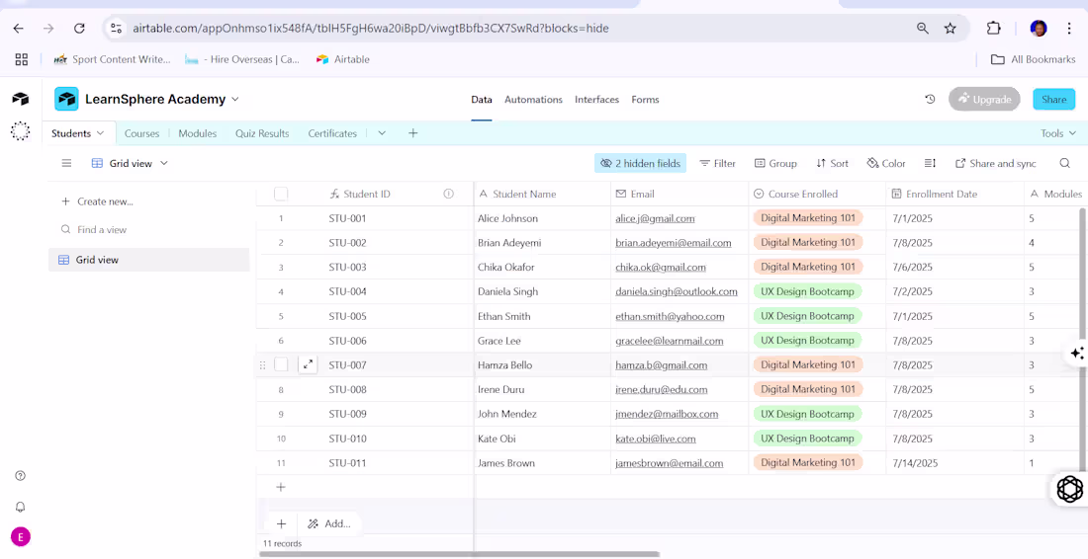Open the notifications bell icon

point(20,507)
